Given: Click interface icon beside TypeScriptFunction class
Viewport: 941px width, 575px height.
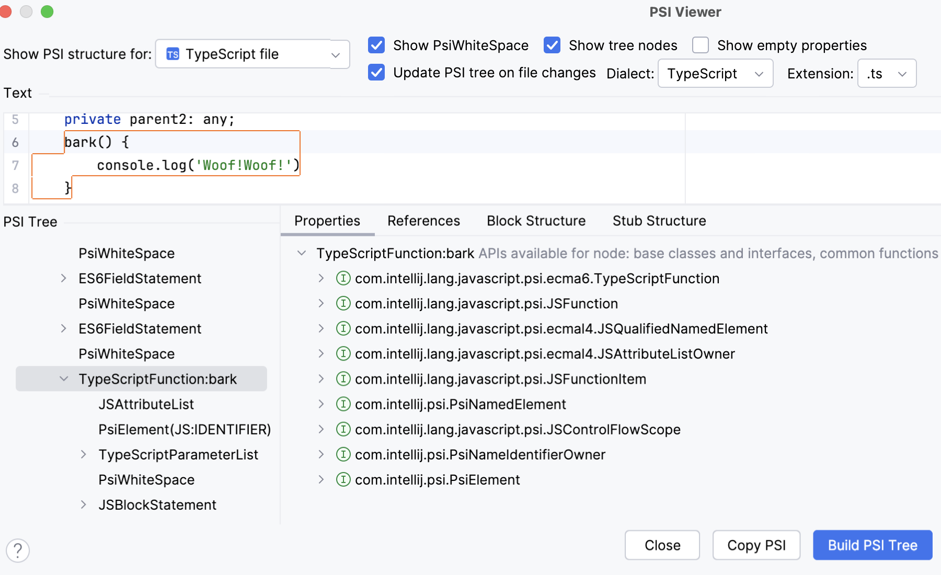Looking at the screenshot, I should [x=343, y=278].
